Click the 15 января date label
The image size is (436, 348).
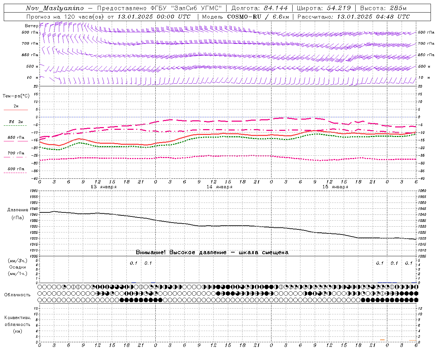(x=335, y=187)
